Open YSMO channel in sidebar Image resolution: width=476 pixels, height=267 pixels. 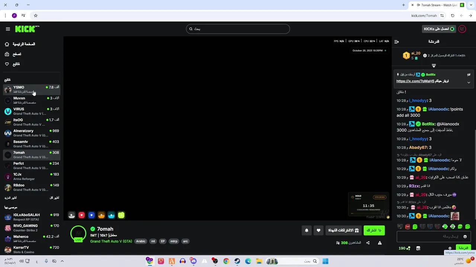pos(32,89)
